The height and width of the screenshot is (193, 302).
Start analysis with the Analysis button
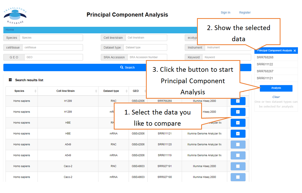pos(276,88)
